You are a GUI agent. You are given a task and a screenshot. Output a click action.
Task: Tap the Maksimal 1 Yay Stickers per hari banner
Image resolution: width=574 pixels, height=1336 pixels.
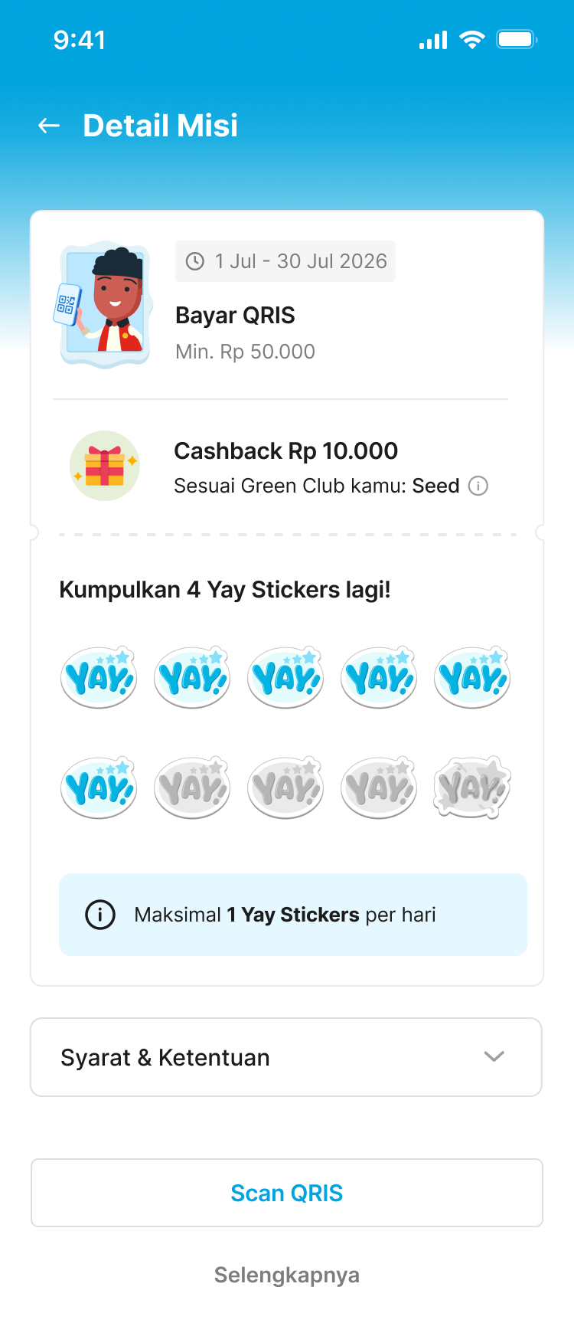click(x=293, y=915)
